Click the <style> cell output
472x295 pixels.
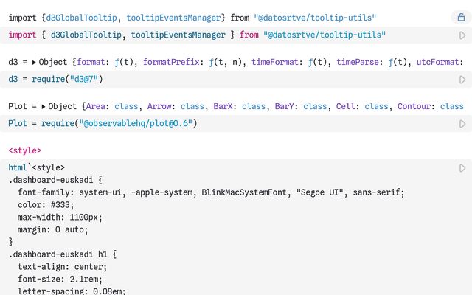(x=24, y=150)
